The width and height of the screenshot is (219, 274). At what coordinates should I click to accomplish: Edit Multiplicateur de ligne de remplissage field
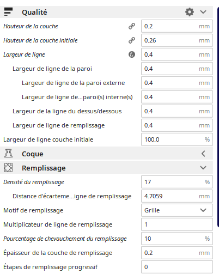pyautogui.click(x=177, y=224)
